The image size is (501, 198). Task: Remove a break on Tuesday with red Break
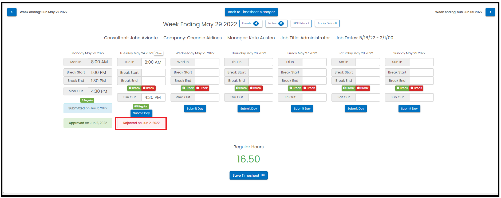(x=148, y=88)
